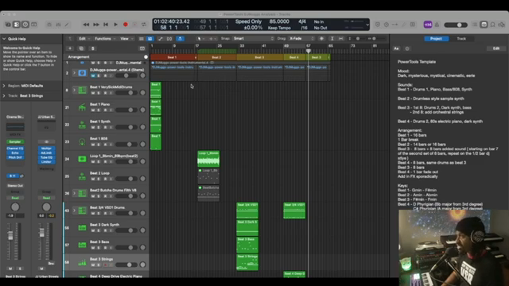Image resolution: width=509 pixels, height=286 pixels.
Task: Expand Beat2 Butcha Drums track stack
Action: pyautogui.click(x=74, y=193)
